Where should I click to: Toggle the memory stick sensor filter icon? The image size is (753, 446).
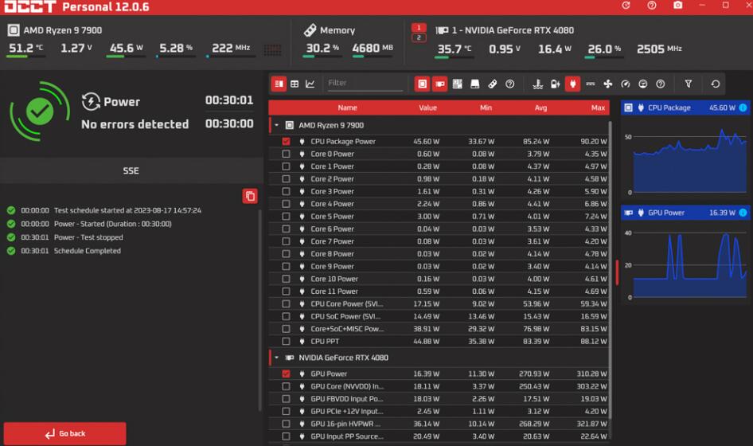tap(492, 84)
